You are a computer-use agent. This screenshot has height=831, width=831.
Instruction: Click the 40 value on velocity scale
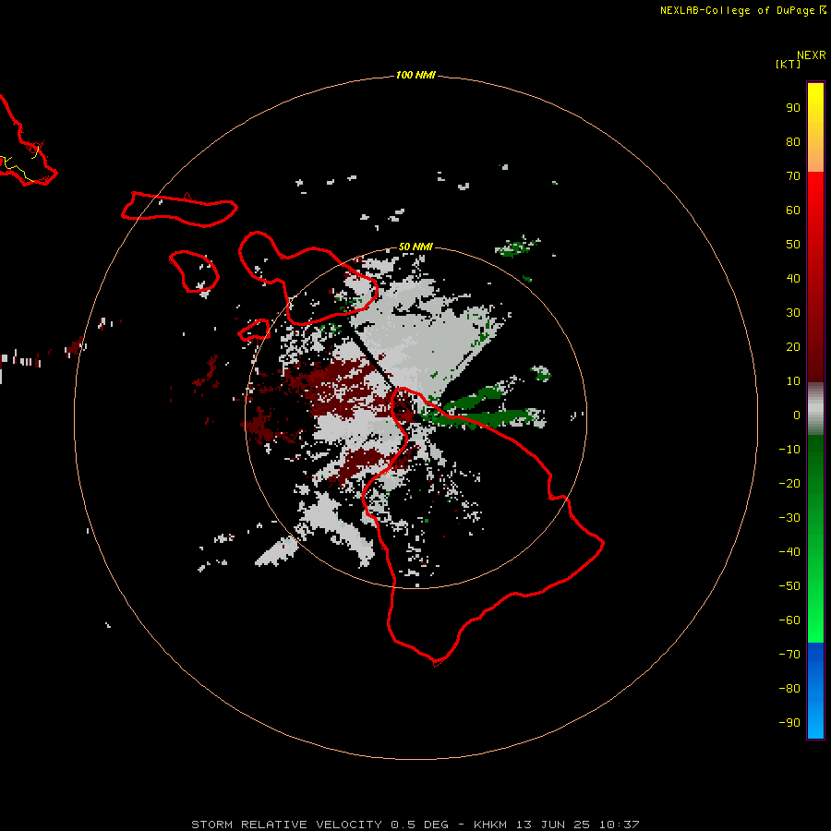coord(793,279)
